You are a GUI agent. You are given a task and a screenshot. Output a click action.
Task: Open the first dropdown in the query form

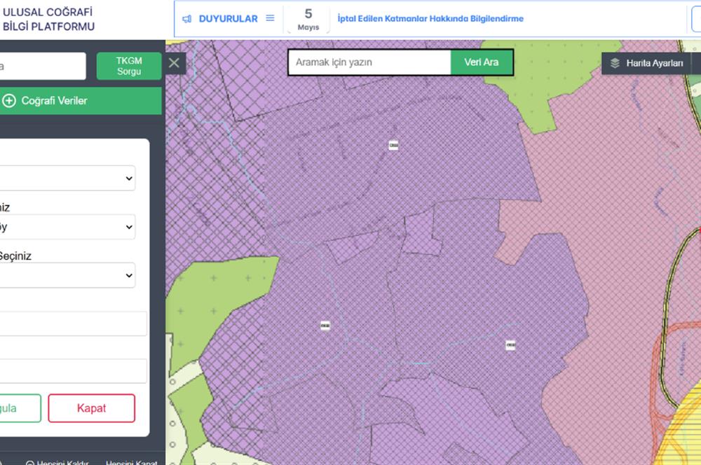(x=67, y=179)
